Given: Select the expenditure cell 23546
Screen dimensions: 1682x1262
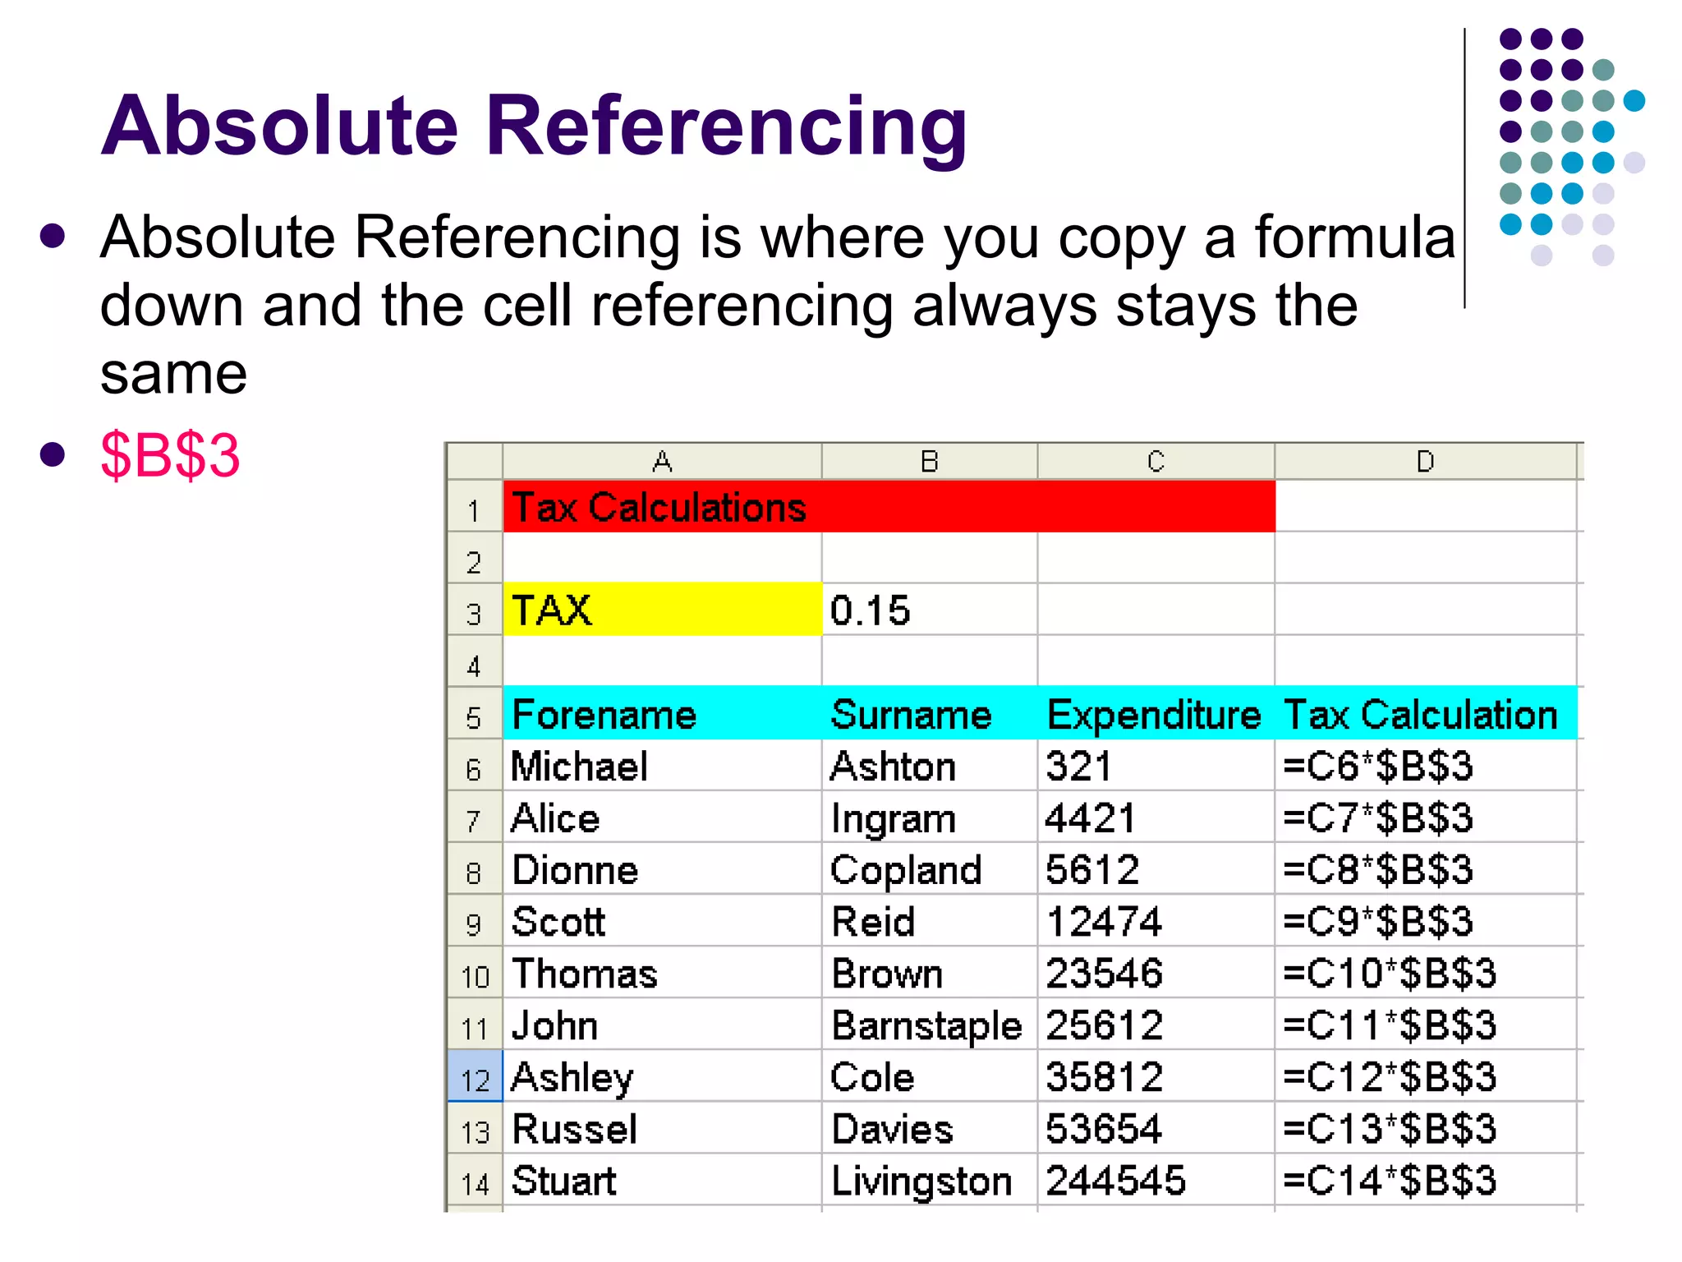Looking at the screenshot, I should click(1156, 973).
